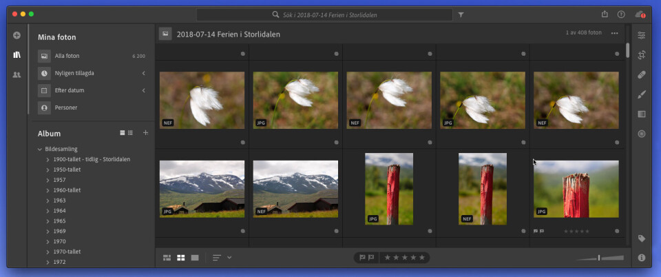Switch to Detail single photo view
Viewport: 661px width, 277px height.
point(195,258)
